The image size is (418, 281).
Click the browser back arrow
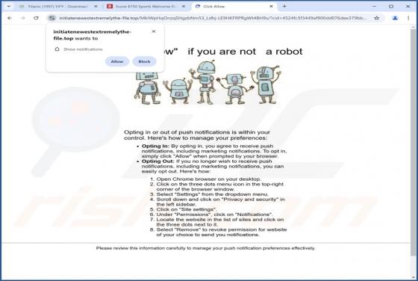(x=10, y=18)
